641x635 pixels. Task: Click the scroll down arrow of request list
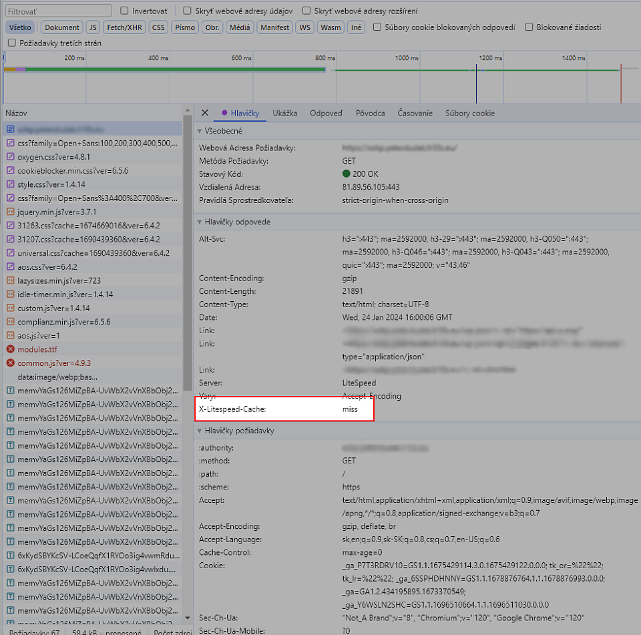click(x=187, y=618)
